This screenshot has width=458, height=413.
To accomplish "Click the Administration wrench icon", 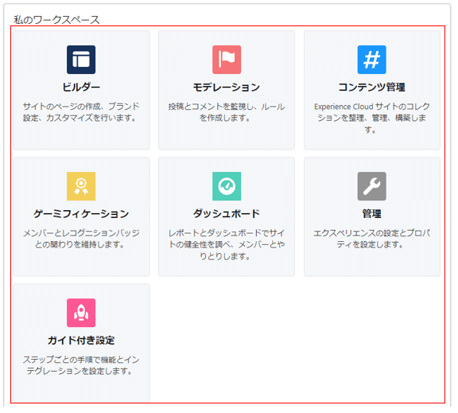I will (372, 186).
